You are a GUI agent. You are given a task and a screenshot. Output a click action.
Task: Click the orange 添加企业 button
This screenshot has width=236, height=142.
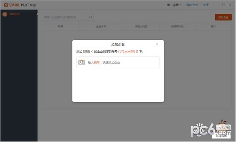(x=223, y=17)
